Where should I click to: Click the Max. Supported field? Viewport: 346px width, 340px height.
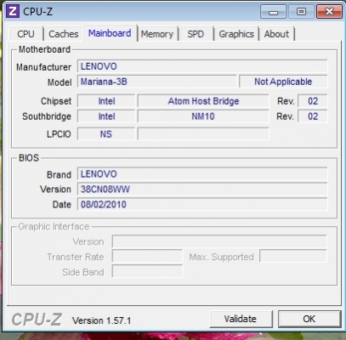293,257
